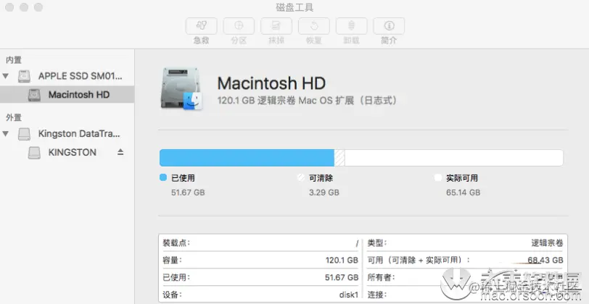Click the hatched 可清除 legend dot
Image resolution: width=589 pixels, height=304 pixels.
click(x=301, y=177)
